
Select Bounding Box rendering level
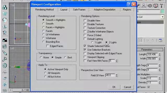pos(43,42)
